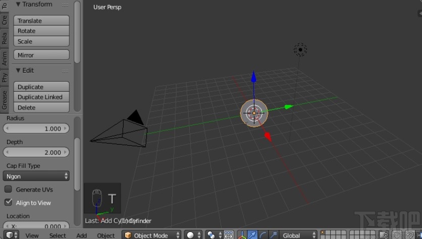This screenshot has width=422, height=239.
Task: Enable the Generate UVs checkbox
Action: 9,189
